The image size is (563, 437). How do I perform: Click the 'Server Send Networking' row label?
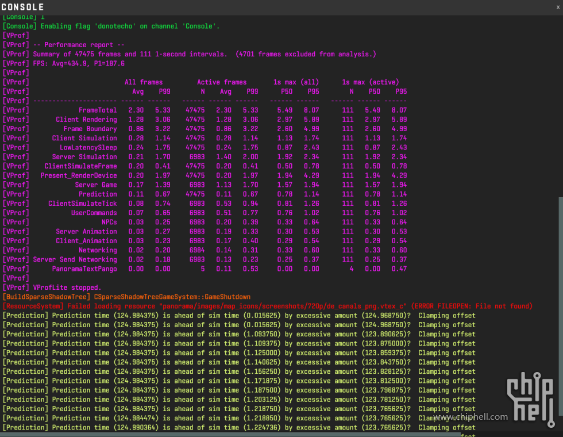click(75, 259)
